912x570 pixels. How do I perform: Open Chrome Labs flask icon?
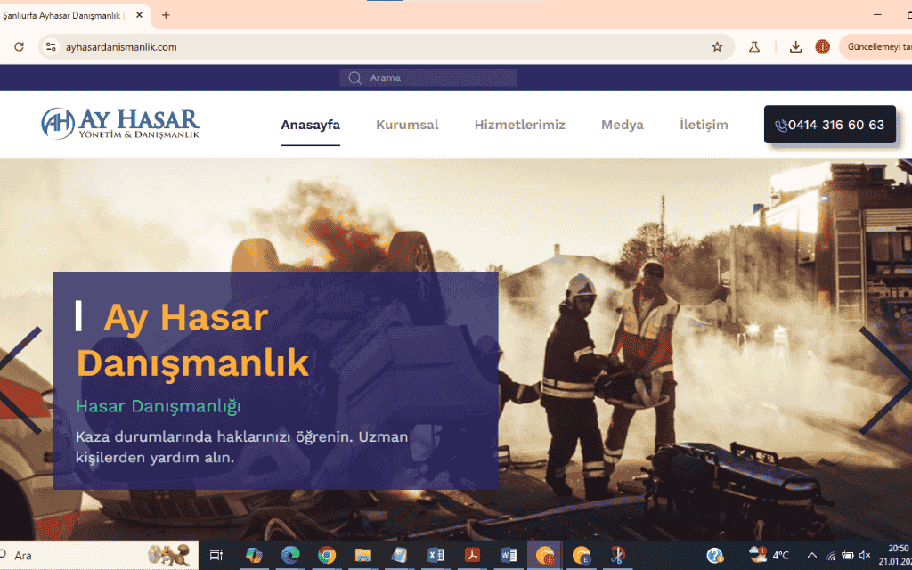click(x=754, y=47)
